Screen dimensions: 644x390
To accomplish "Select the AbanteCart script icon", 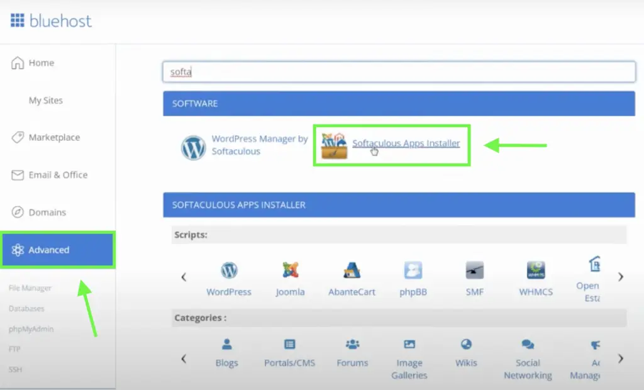I will 352,270.
